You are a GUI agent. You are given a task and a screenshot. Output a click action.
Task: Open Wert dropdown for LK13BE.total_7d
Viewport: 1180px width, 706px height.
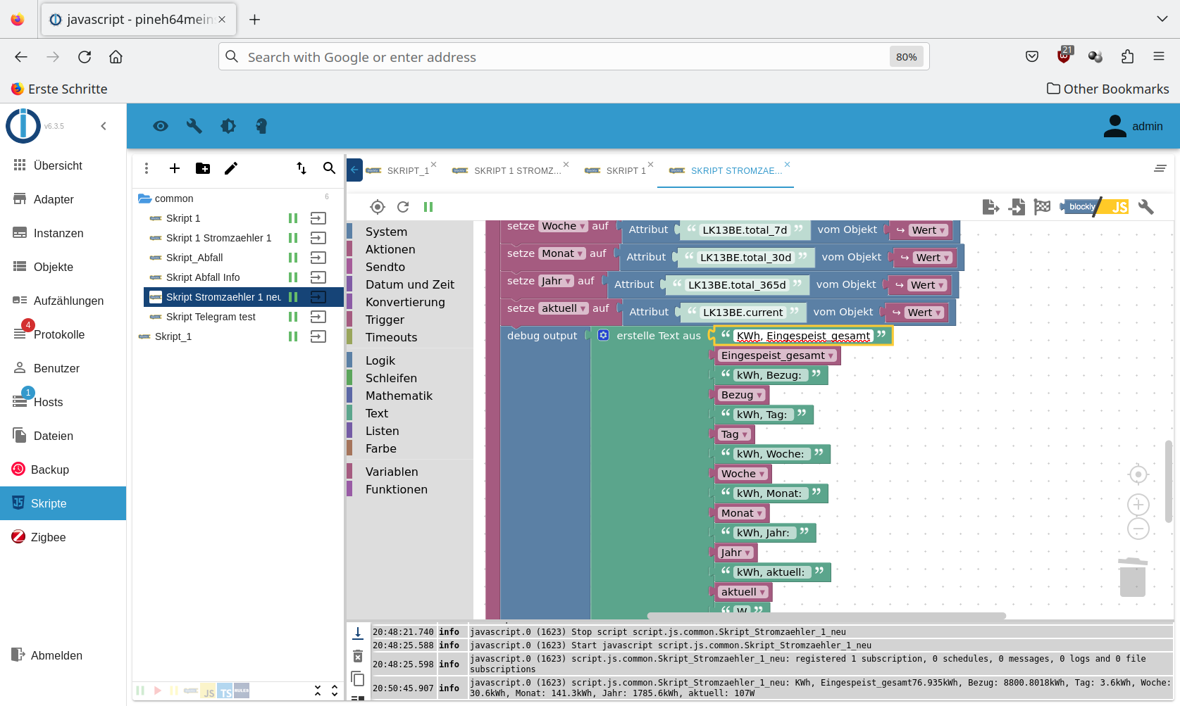point(928,230)
